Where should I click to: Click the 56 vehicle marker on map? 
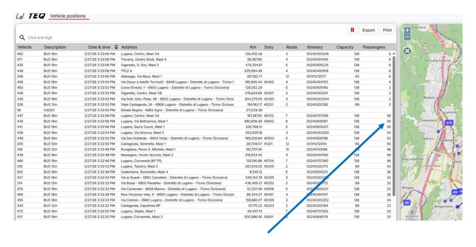407,202
